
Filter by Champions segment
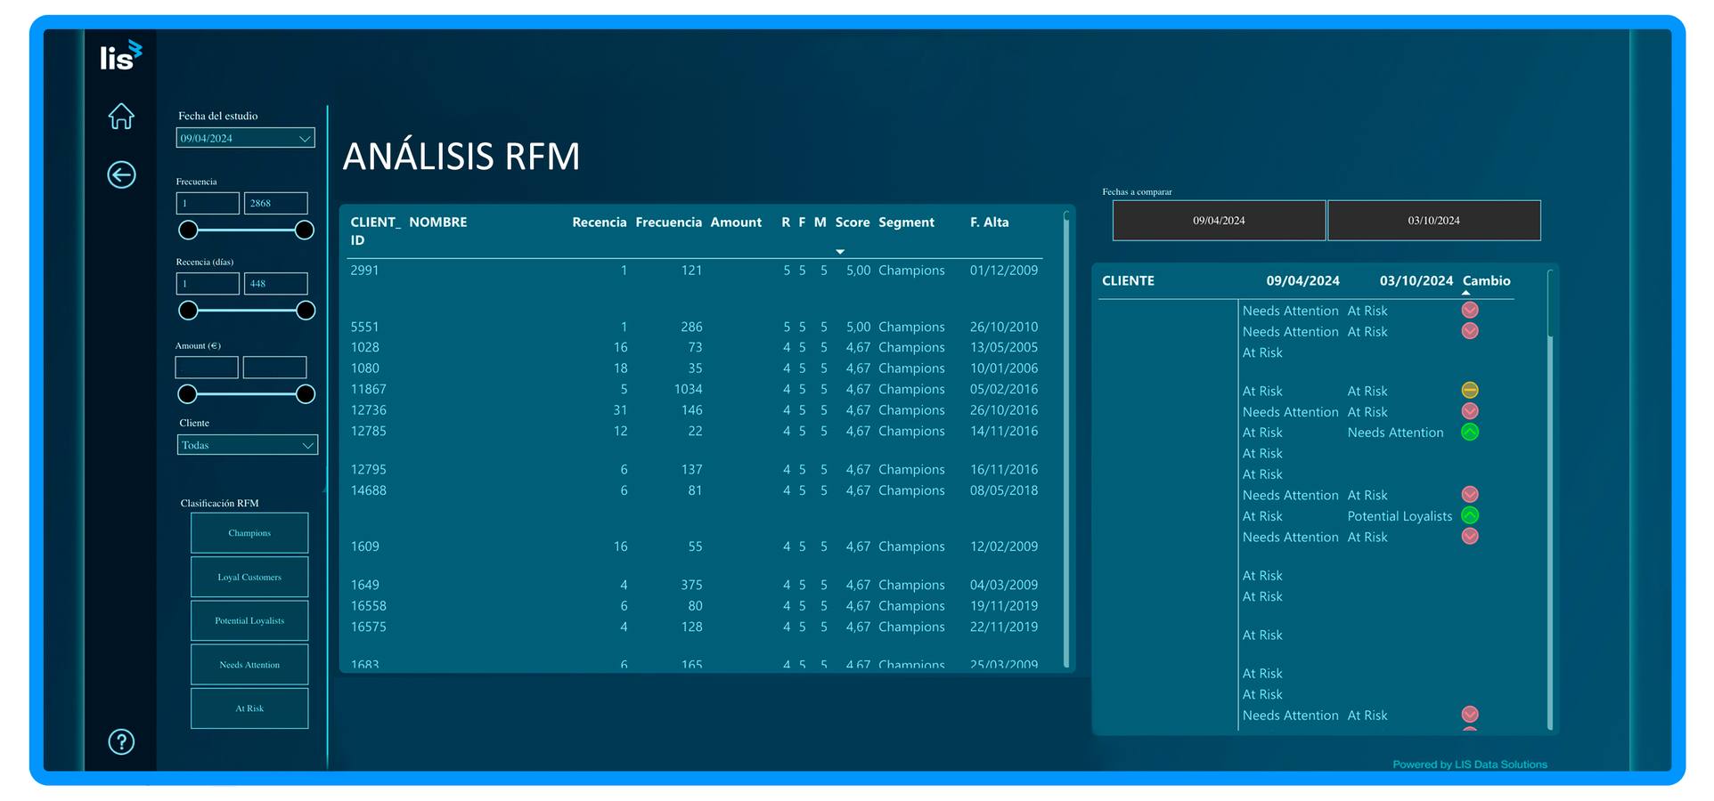[249, 533]
